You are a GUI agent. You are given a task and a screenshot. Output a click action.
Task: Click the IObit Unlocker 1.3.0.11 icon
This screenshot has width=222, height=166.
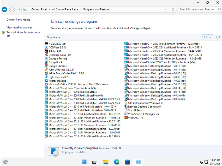pos(46,69)
